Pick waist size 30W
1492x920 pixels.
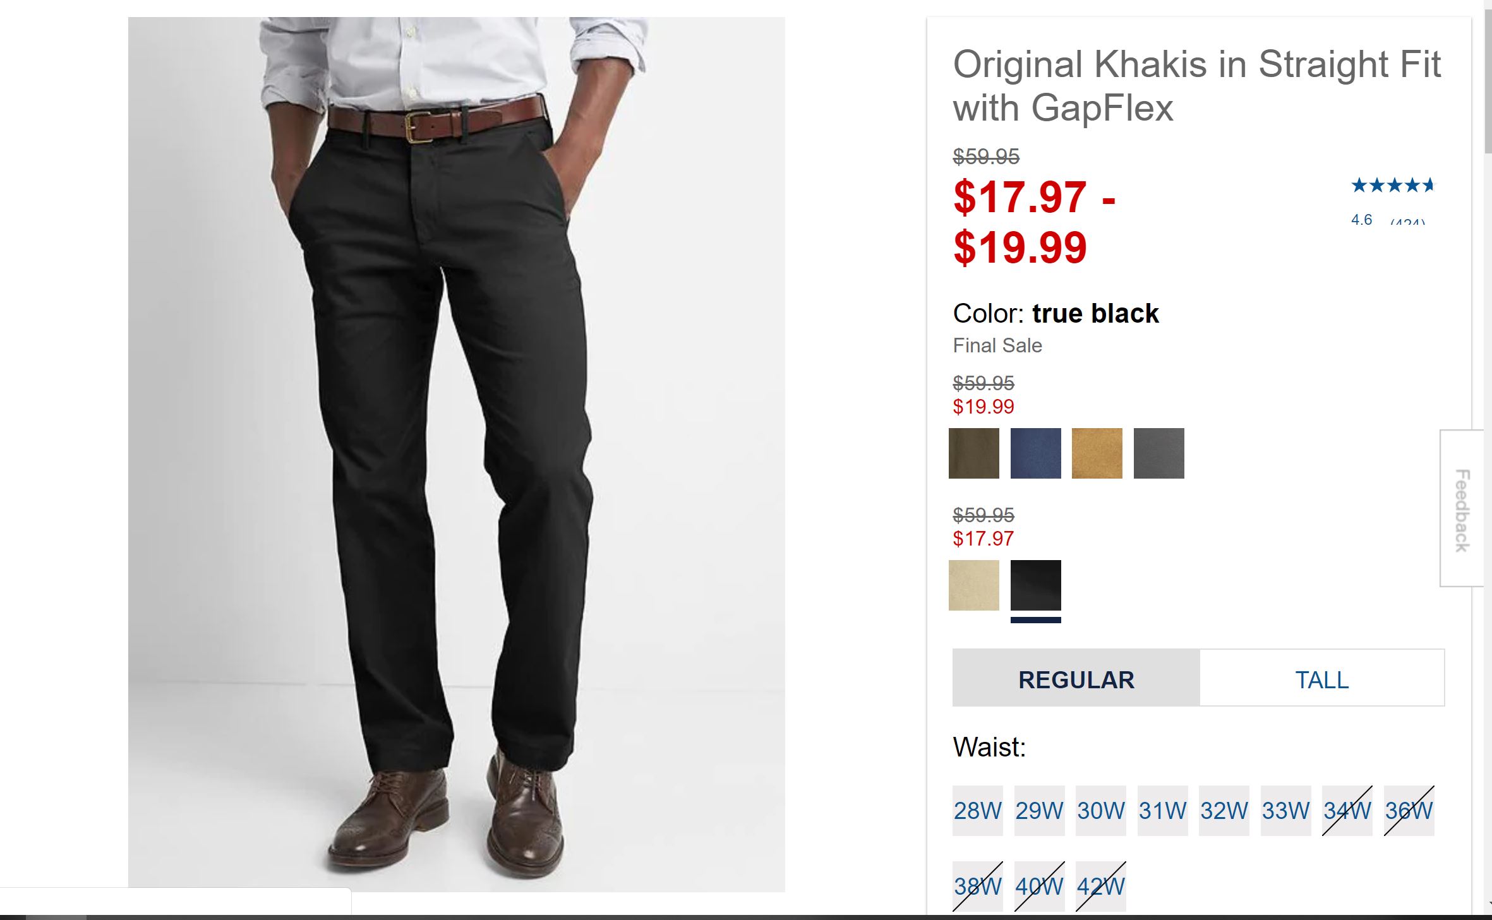click(1100, 810)
